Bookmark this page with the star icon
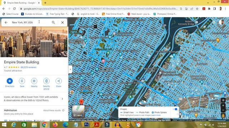229x128 pixels. point(197,9)
